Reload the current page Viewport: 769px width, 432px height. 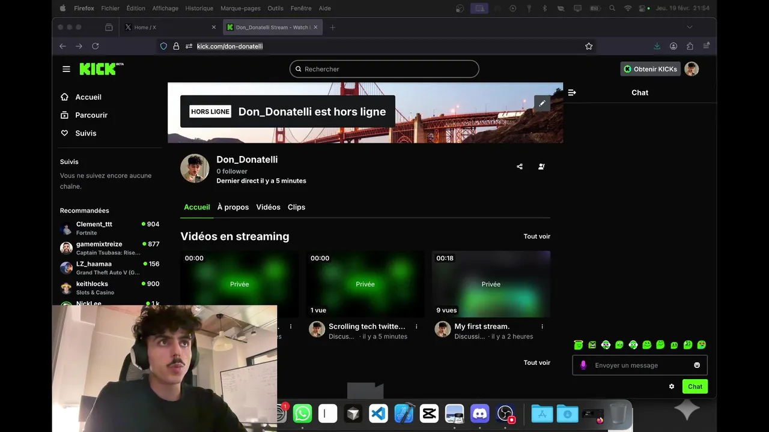pos(95,46)
